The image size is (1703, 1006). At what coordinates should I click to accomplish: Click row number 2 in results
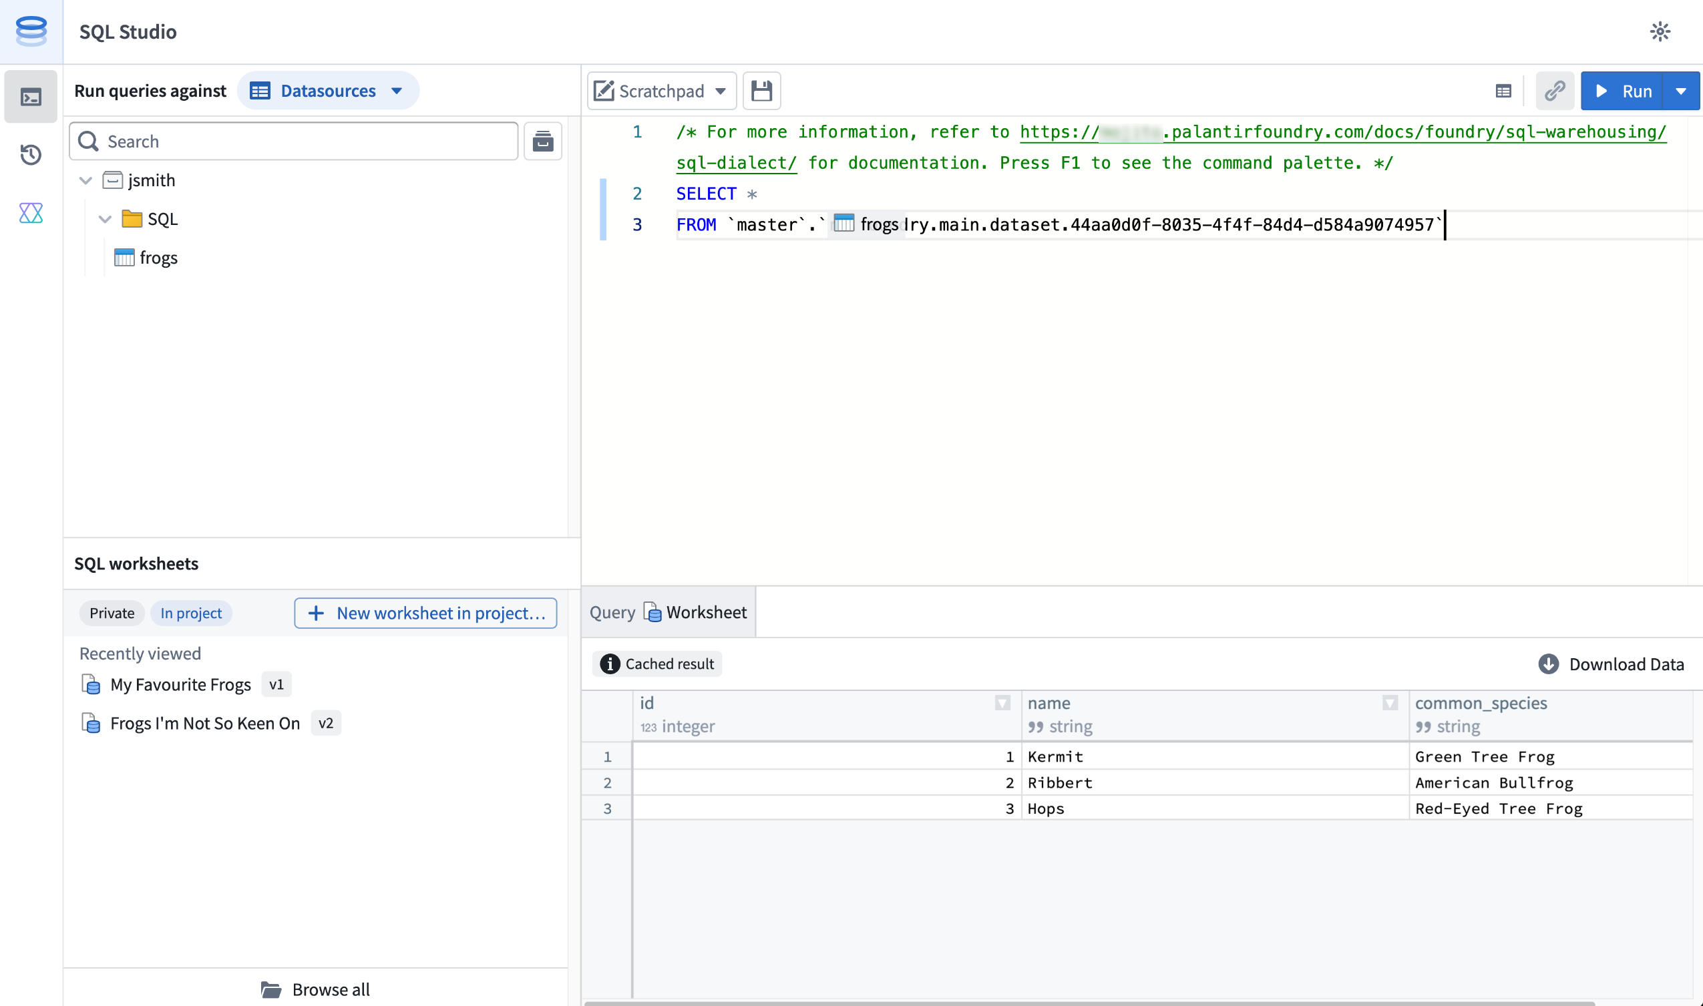click(x=607, y=782)
